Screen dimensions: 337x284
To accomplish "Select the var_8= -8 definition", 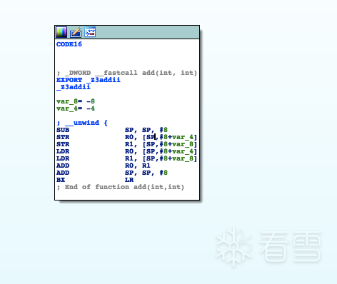I will tap(76, 101).
